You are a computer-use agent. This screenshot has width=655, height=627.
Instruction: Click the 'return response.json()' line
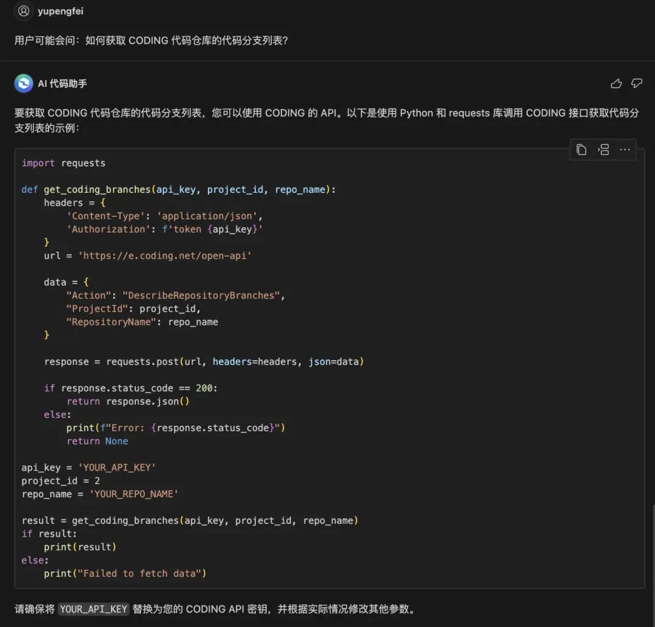(128, 401)
